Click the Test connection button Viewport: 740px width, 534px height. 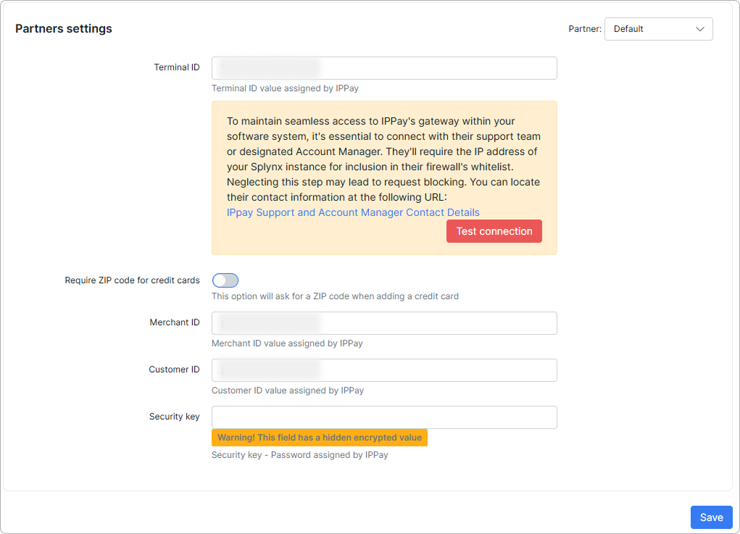coord(494,231)
